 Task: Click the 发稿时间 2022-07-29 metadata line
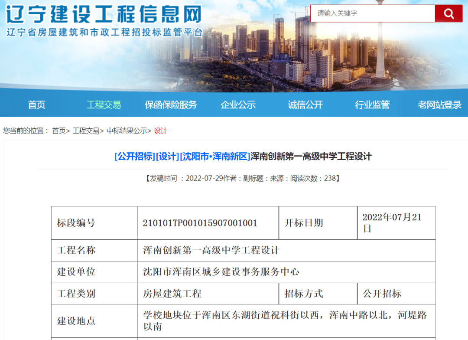click(243, 179)
